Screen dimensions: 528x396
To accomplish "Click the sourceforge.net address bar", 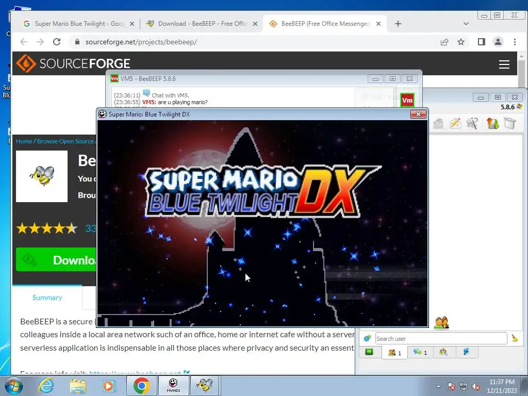I will pos(253,42).
